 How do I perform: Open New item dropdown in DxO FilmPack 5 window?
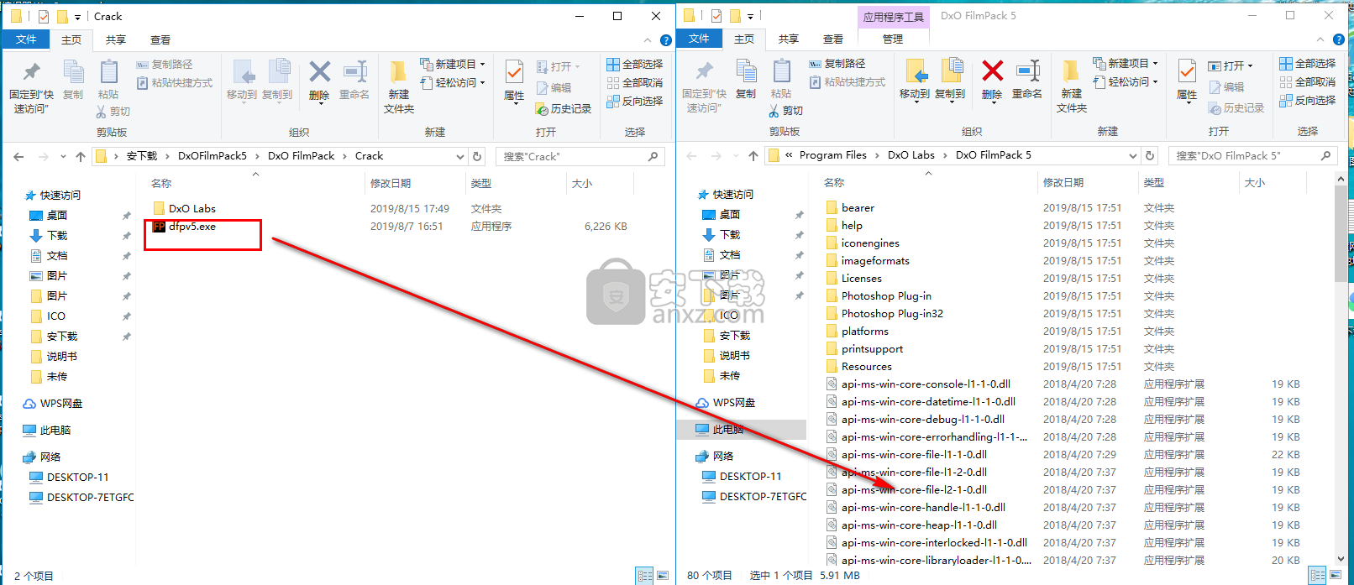coord(1126,63)
